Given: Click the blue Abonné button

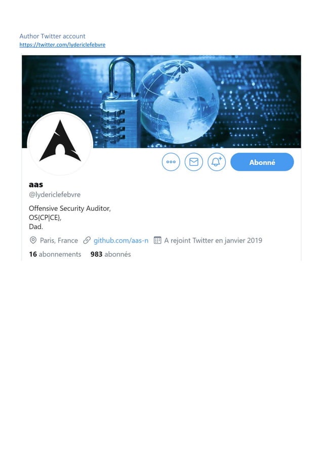Looking at the screenshot, I should click(262, 162).
